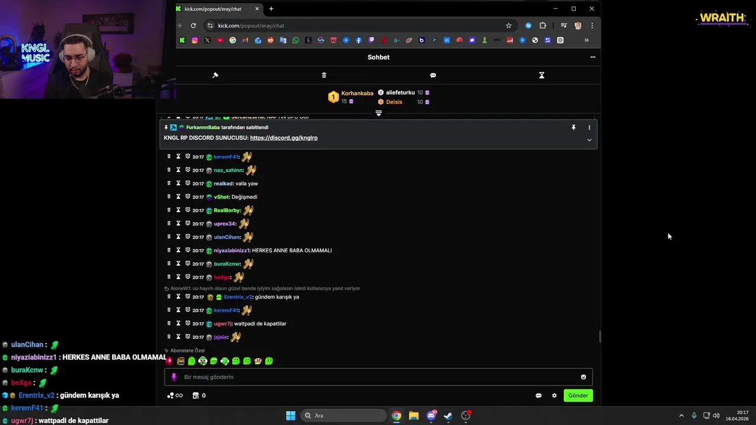Click the browser reload button
The image size is (756, 425).
point(193,25)
